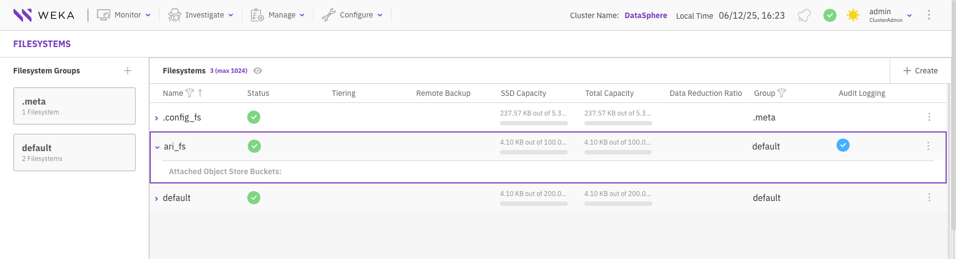Select the default filesystem group card
This screenshot has height=259, width=956.
(75, 152)
